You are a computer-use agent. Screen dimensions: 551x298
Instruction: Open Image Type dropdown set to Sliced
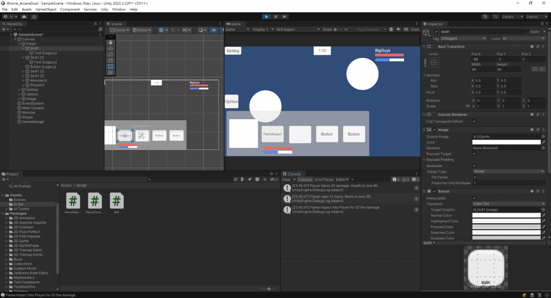[508, 171]
